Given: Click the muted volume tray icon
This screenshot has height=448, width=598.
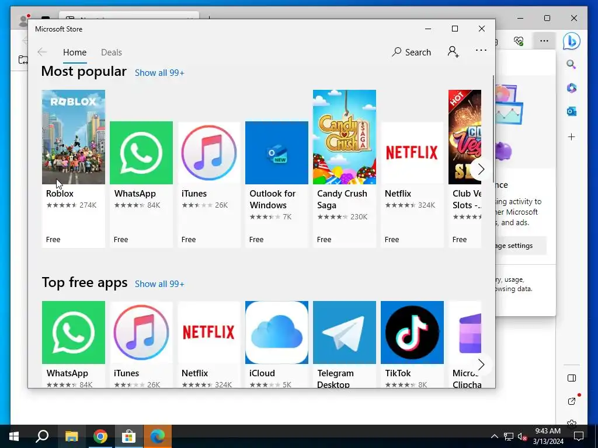Looking at the screenshot, I should (x=522, y=436).
